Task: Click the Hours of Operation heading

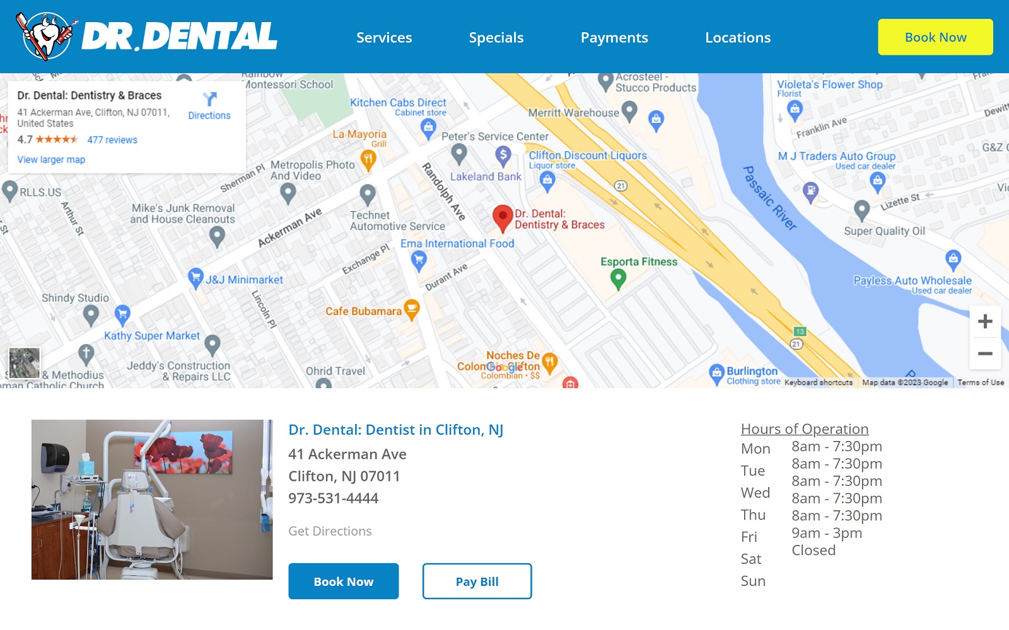Action: click(x=805, y=429)
